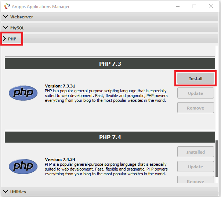Click the Update button for PHP 7.3
Screen dimensions: 221x197
click(196, 93)
